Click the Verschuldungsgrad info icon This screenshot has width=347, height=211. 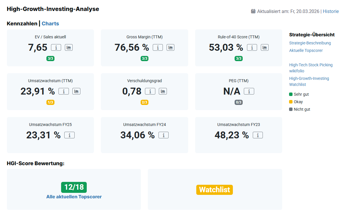pyautogui.click(x=150, y=91)
